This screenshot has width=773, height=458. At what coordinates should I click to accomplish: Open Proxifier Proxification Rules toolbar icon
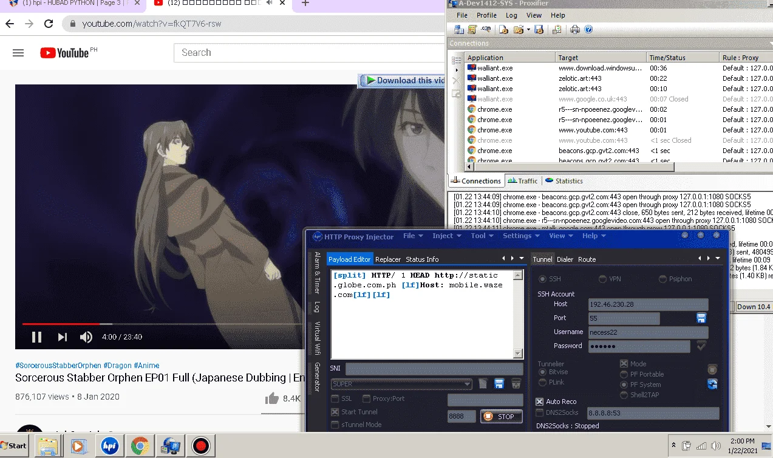pos(472,29)
